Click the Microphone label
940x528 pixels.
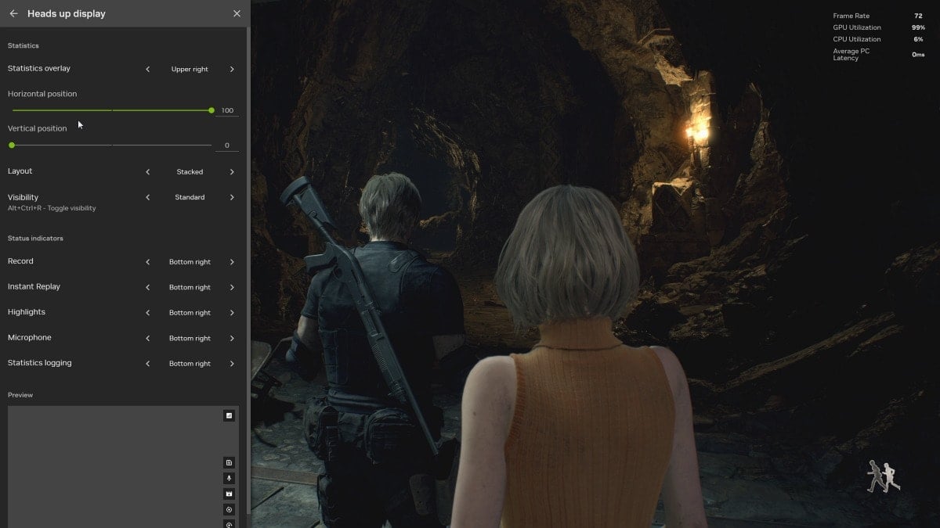[x=30, y=337]
